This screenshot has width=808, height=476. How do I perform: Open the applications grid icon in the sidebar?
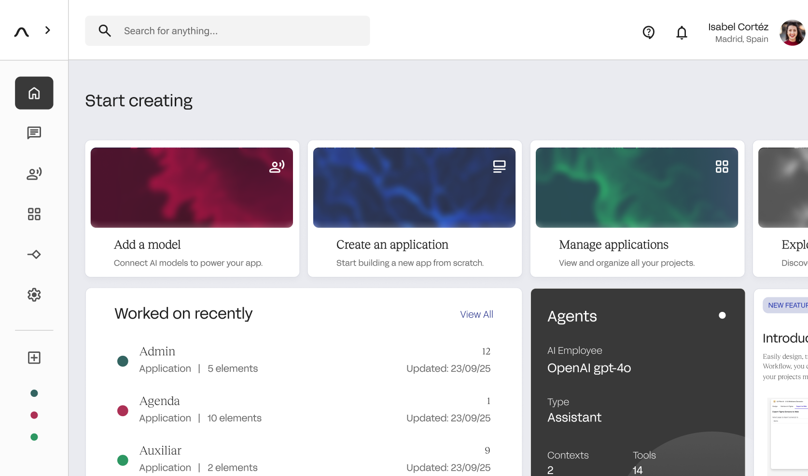tap(34, 214)
